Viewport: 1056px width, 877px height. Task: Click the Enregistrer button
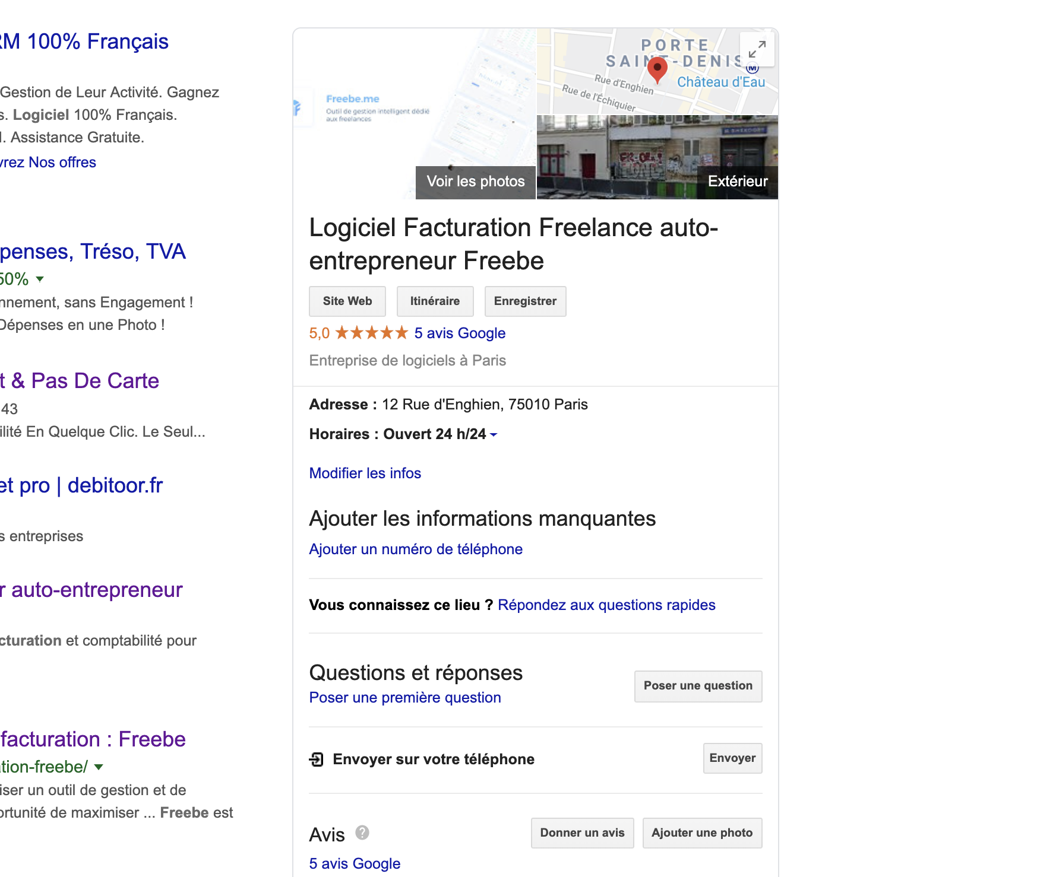pos(525,301)
